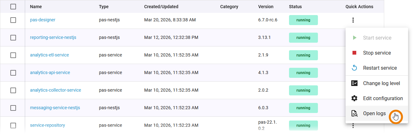Screen dimensions: 415x134
Task: Click the red Stop service square icon
Action: [354, 53]
